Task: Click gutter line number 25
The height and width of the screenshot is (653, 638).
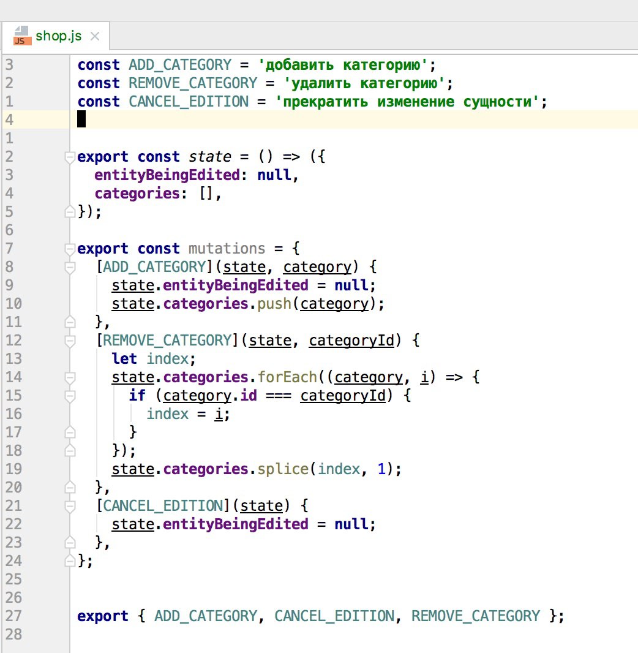Action: (13, 579)
